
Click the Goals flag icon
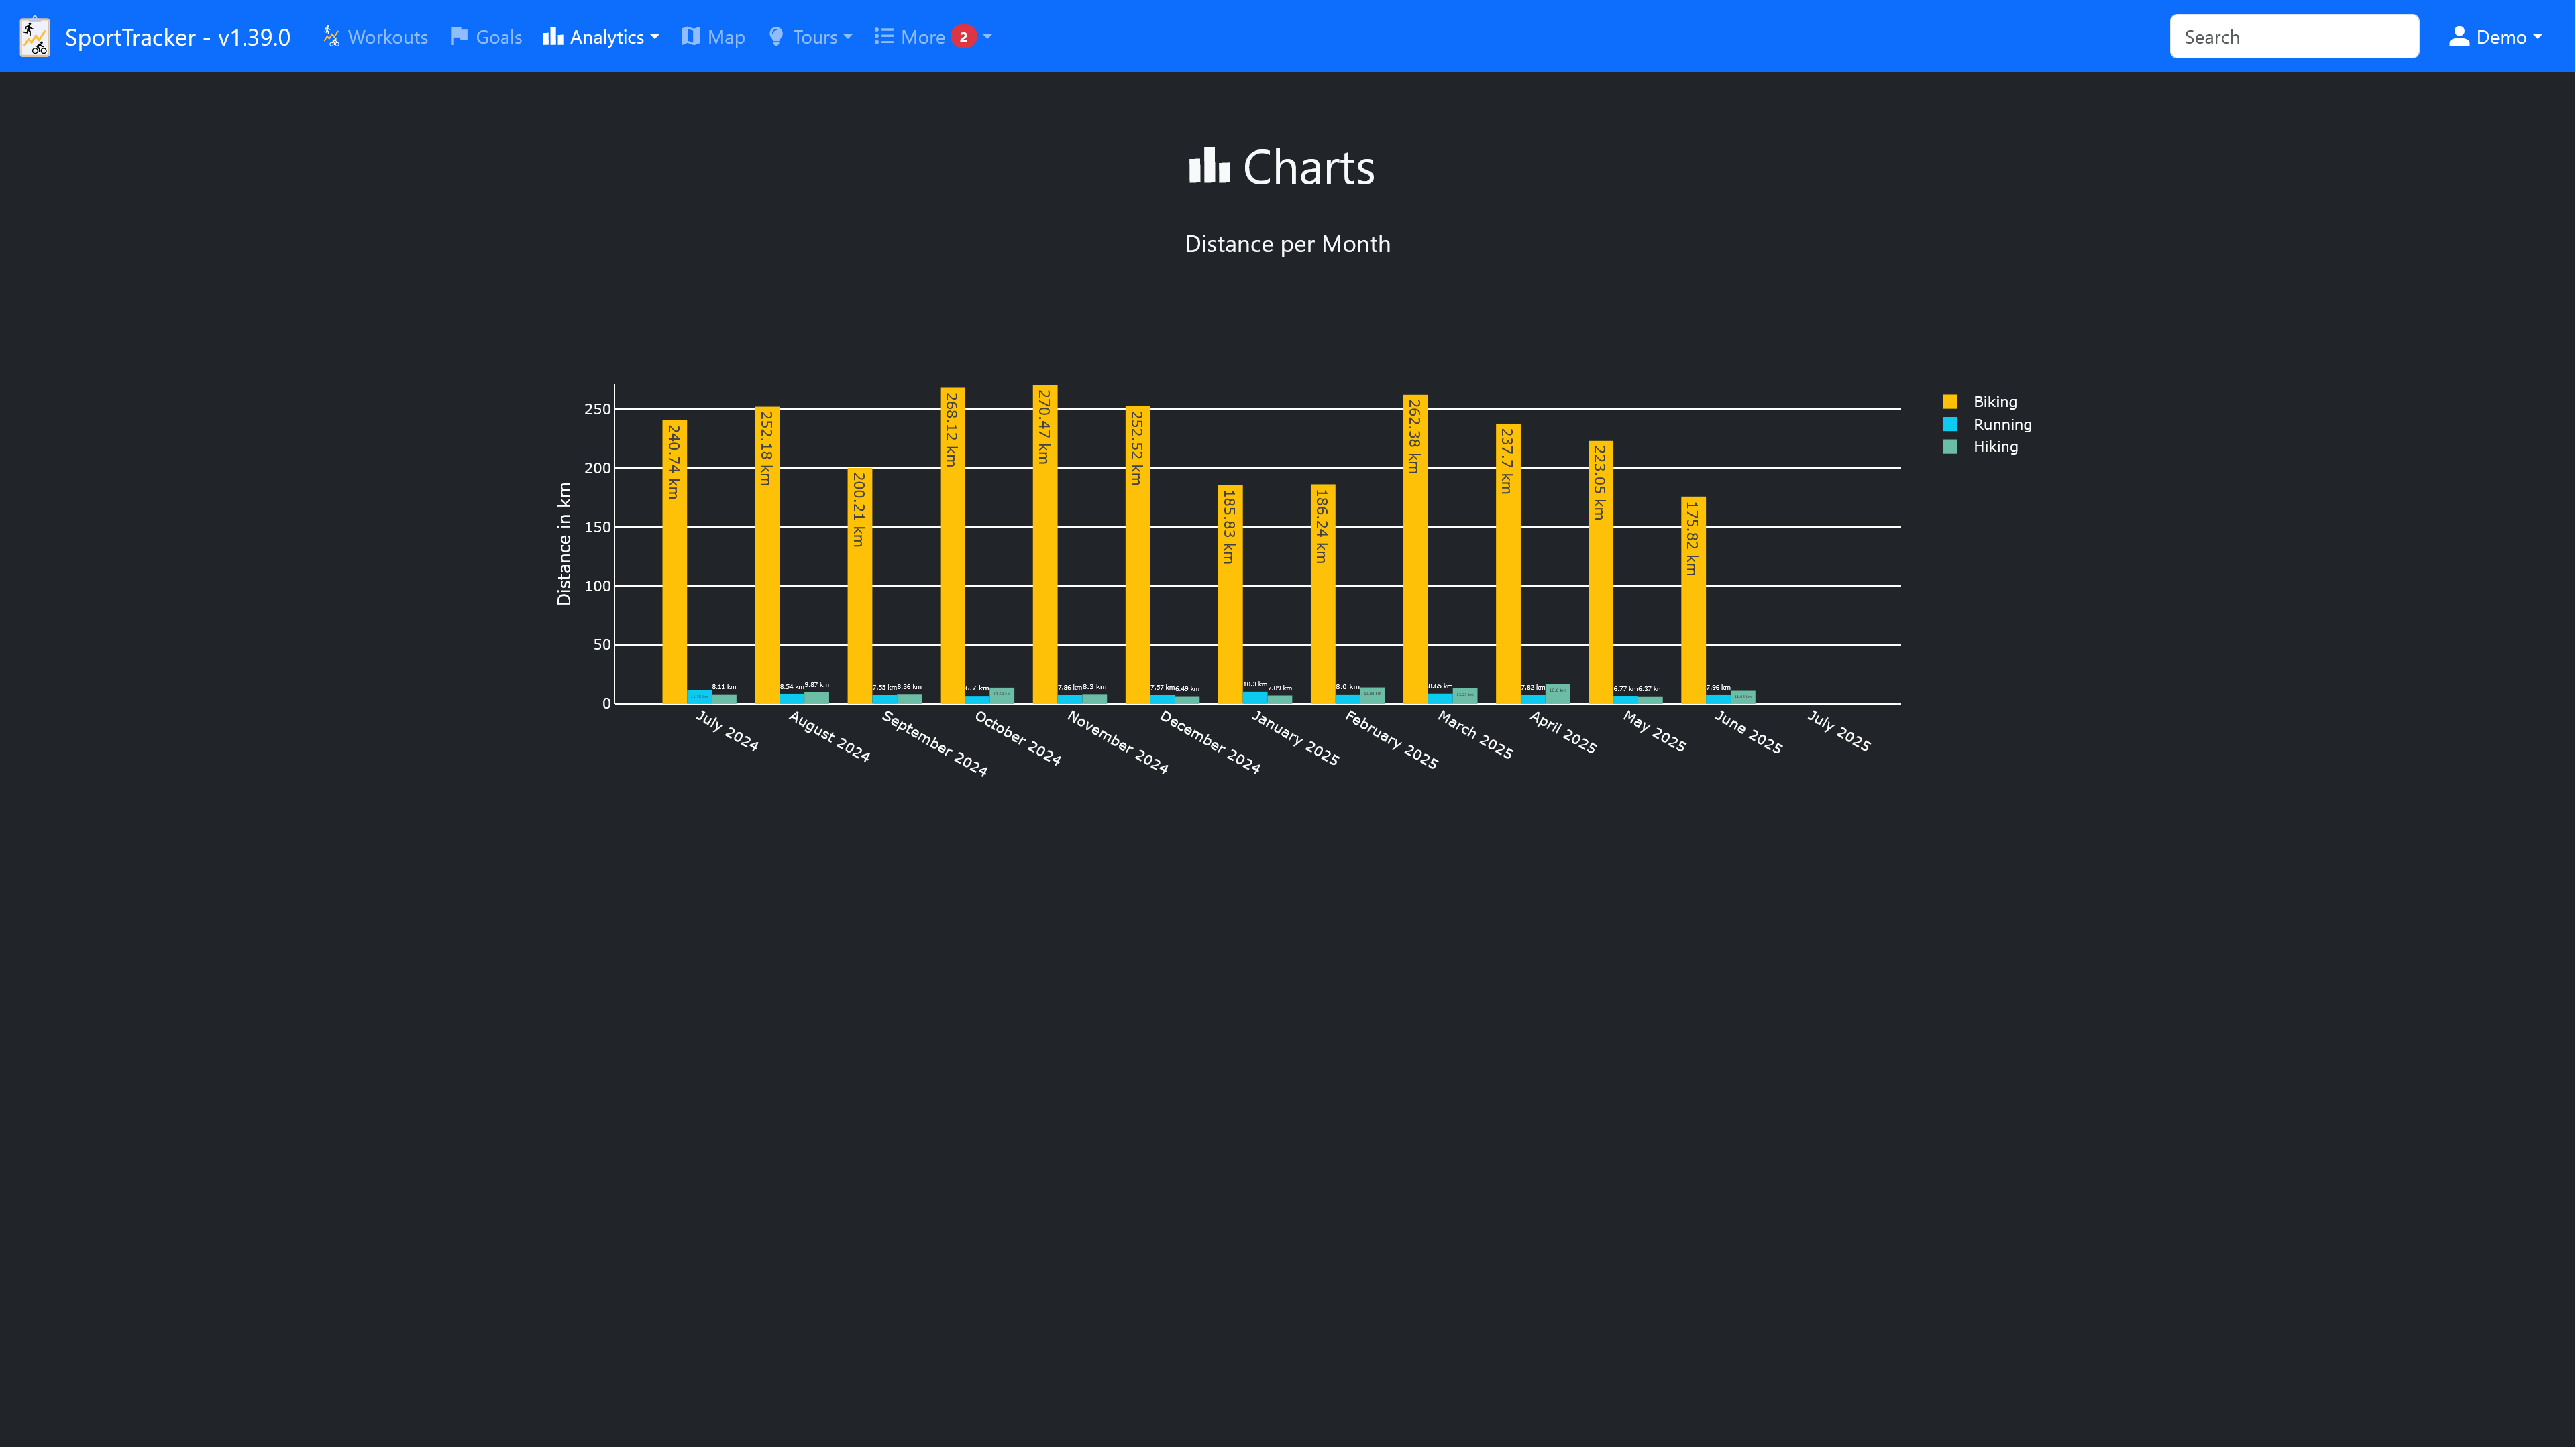coord(459,37)
